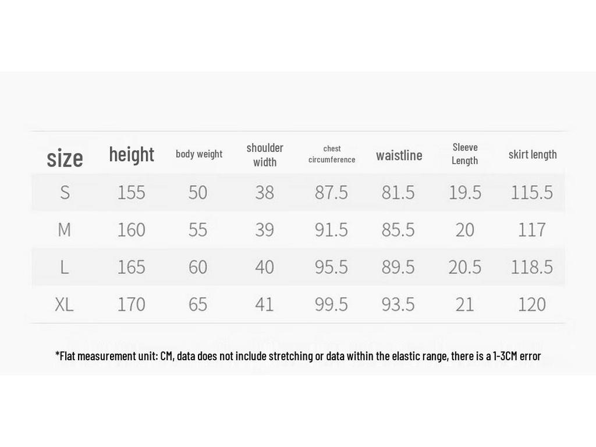Viewport: 596px width, 447px height.
Task: Select the M size row label
Action: click(64, 229)
